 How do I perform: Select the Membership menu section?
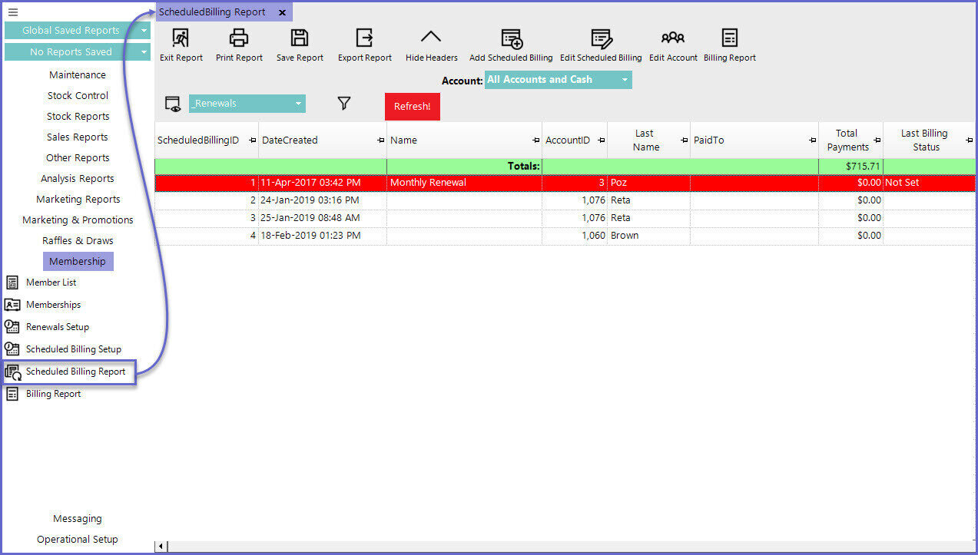(x=78, y=261)
